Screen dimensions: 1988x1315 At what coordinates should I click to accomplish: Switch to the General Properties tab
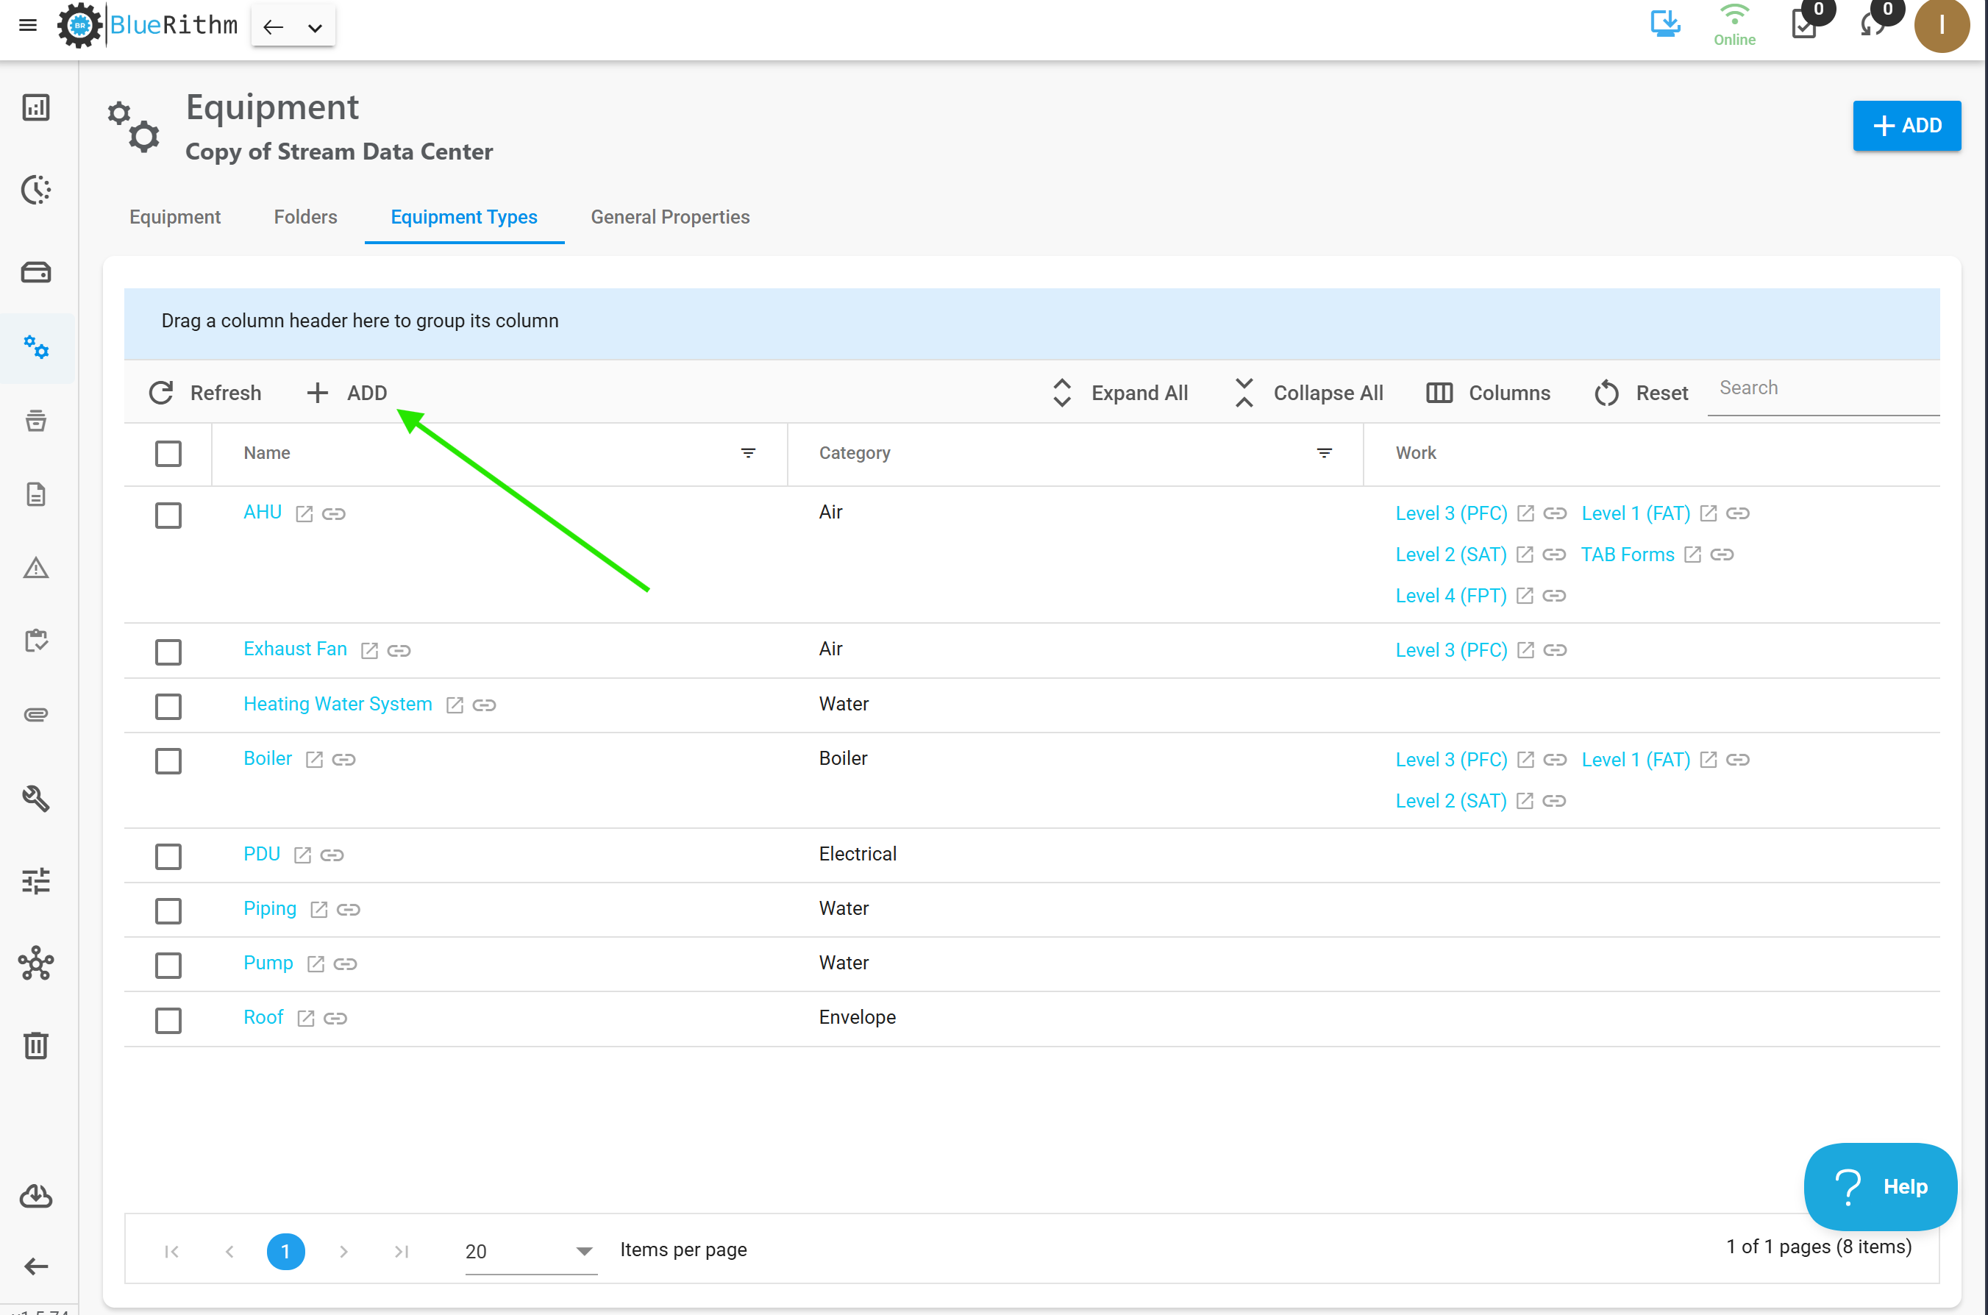point(670,217)
